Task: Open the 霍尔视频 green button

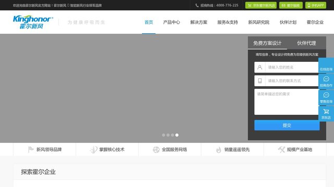Action: (x=291, y=5)
